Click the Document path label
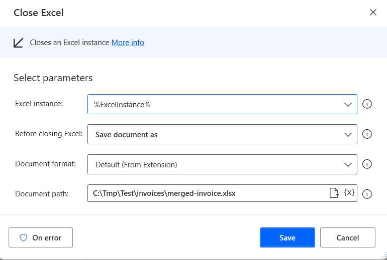This screenshot has width=387, height=260. pyautogui.click(x=42, y=194)
